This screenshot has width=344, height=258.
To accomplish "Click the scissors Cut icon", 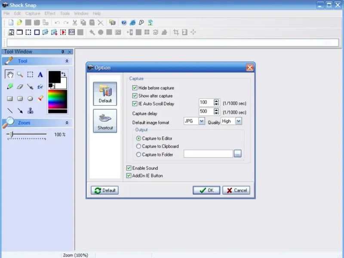I will pos(75,22).
